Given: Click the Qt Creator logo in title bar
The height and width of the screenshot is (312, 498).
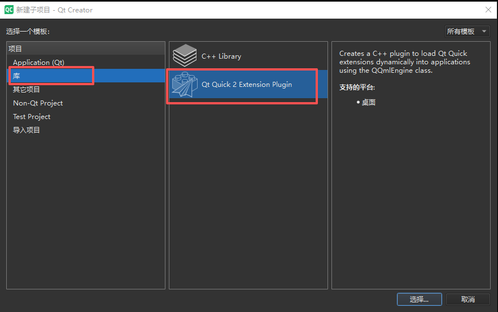Looking at the screenshot, I should click(x=9, y=10).
